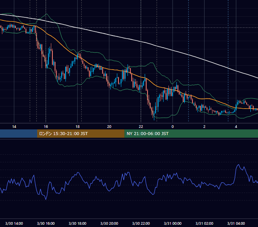This screenshot has width=258, height=227.
Task: Click the NY 21:00-06:00 JST session bar
Action: click(191, 134)
